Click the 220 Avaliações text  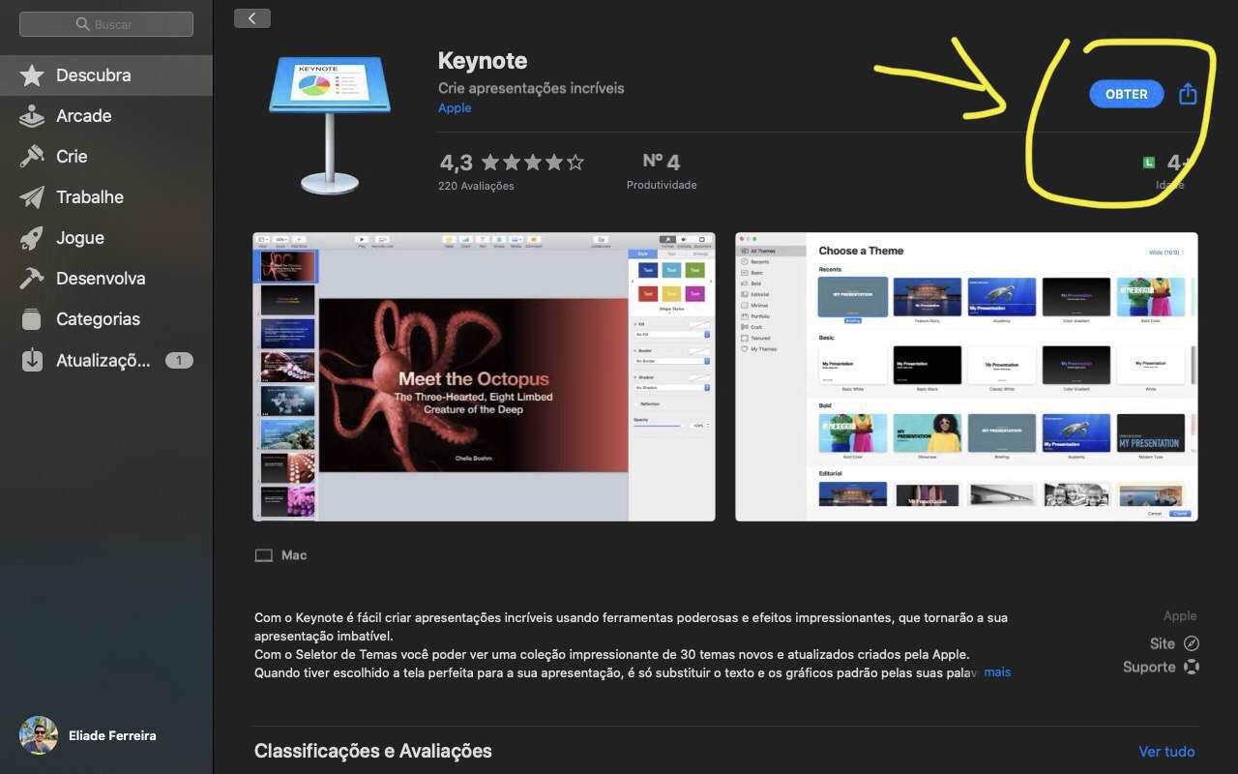click(476, 186)
